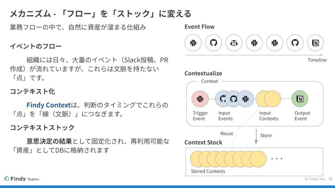Click the ellipsis dots after stored contexts
The height and width of the screenshot is (188, 335).
pos(277,159)
